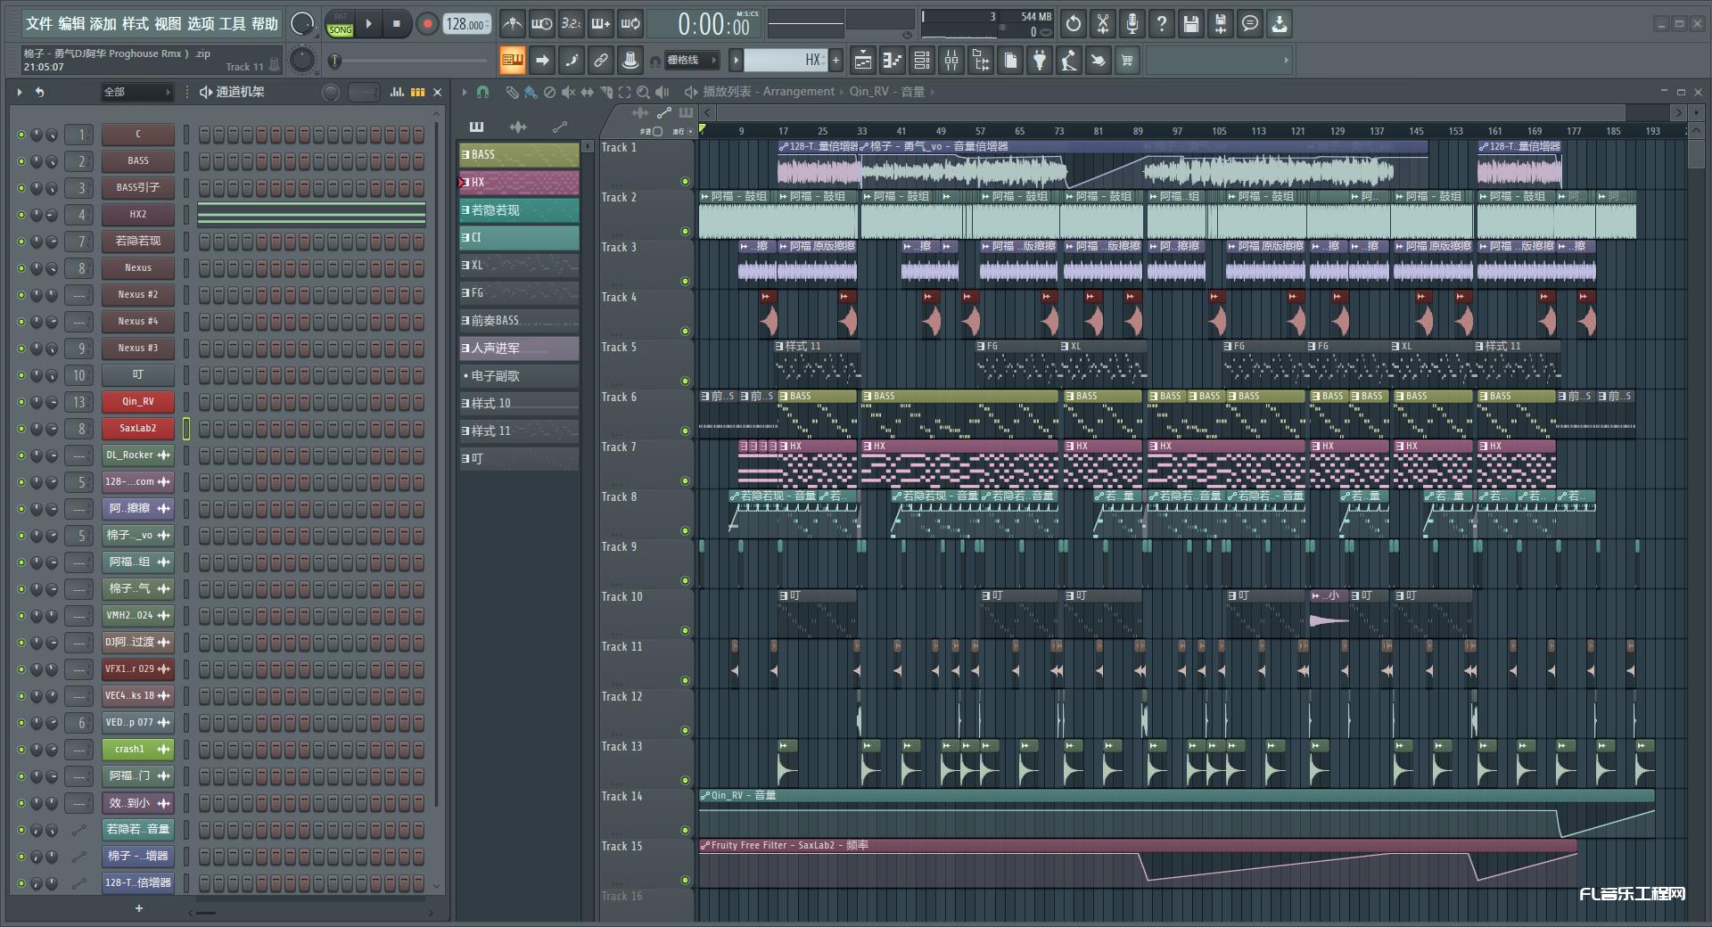Click the microphone one-click recording icon
The image size is (1712, 927).
tap(1132, 24)
